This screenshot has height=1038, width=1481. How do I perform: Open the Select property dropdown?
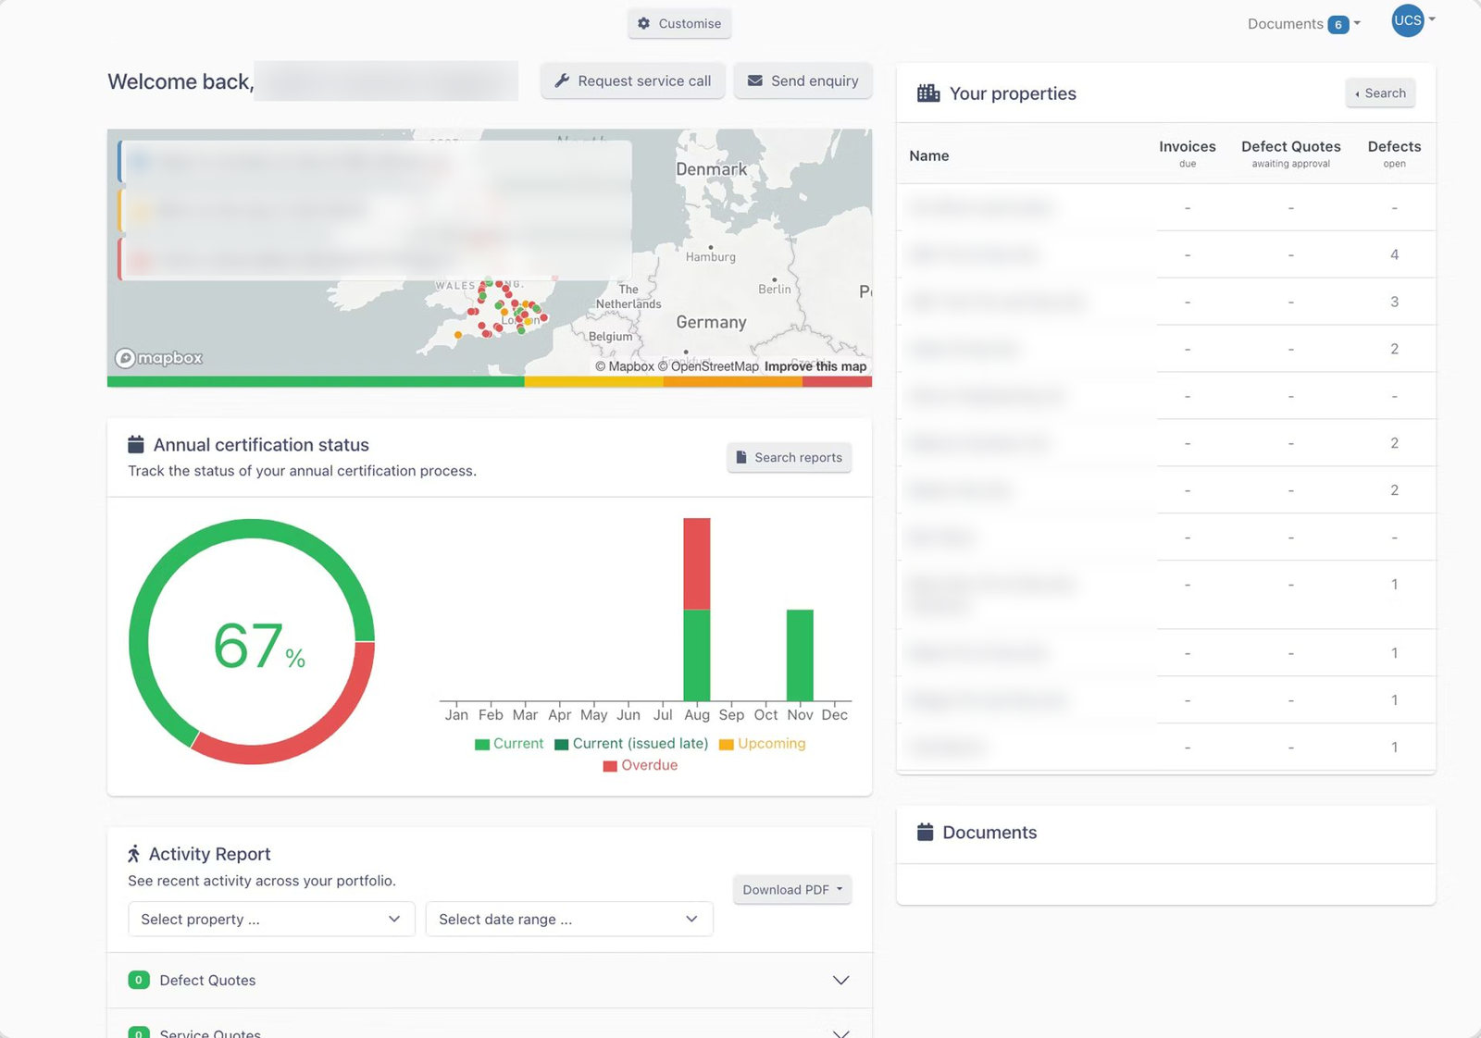click(x=271, y=920)
